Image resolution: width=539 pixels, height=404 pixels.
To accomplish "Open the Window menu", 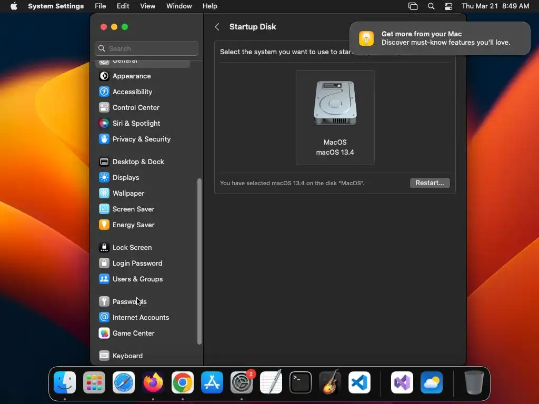I will [179, 6].
